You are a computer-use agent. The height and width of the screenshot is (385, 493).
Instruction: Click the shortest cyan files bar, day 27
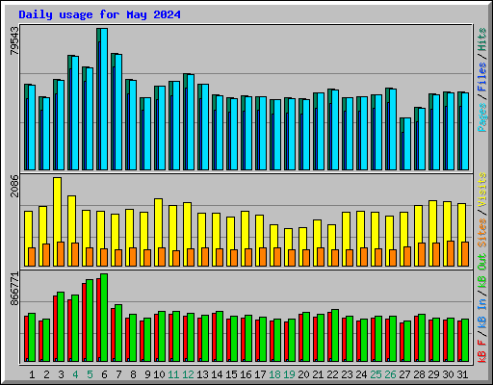[x=407, y=144]
